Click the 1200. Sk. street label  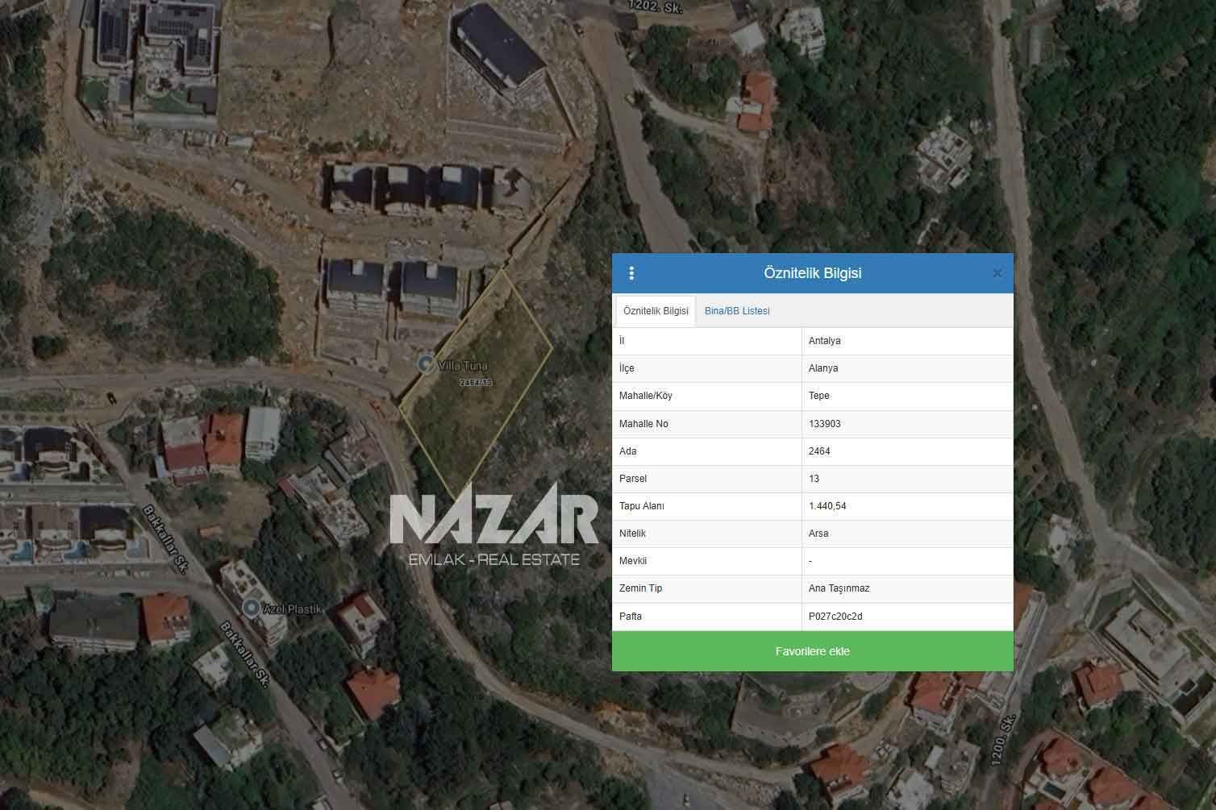point(1003,735)
